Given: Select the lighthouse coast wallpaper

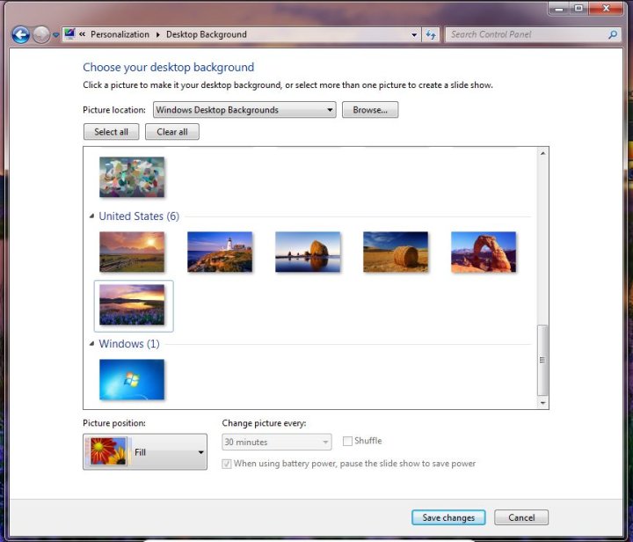Looking at the screenshot, I should point(220,252).
